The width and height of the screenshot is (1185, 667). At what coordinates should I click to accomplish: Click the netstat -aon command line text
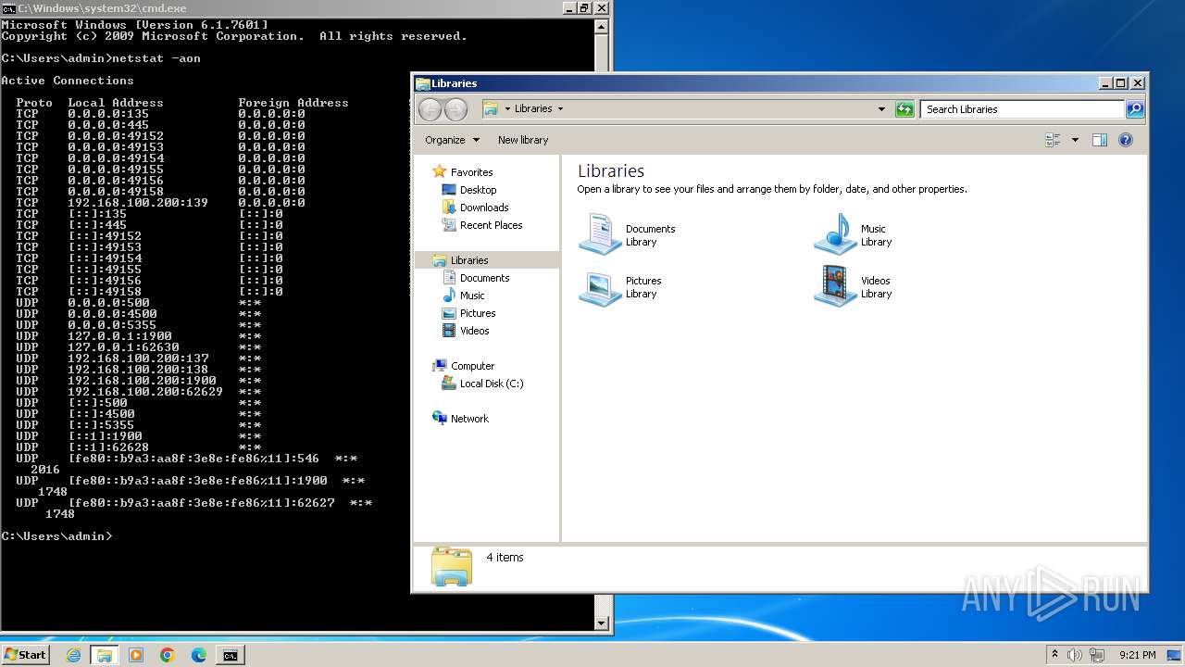(156, 58)
